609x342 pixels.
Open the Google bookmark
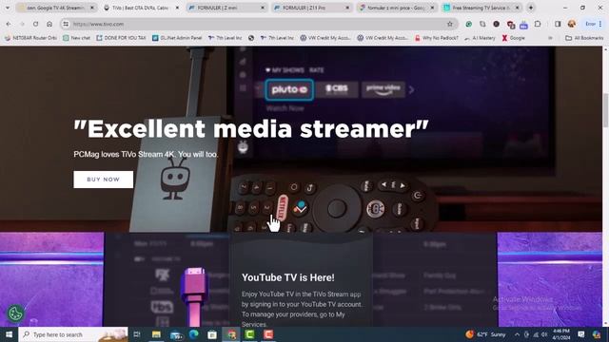[x=514, y=38]
